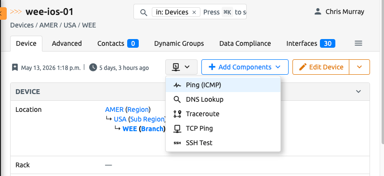Click the user profile icon
384x176 pixels.
click(x=318, y=12)
